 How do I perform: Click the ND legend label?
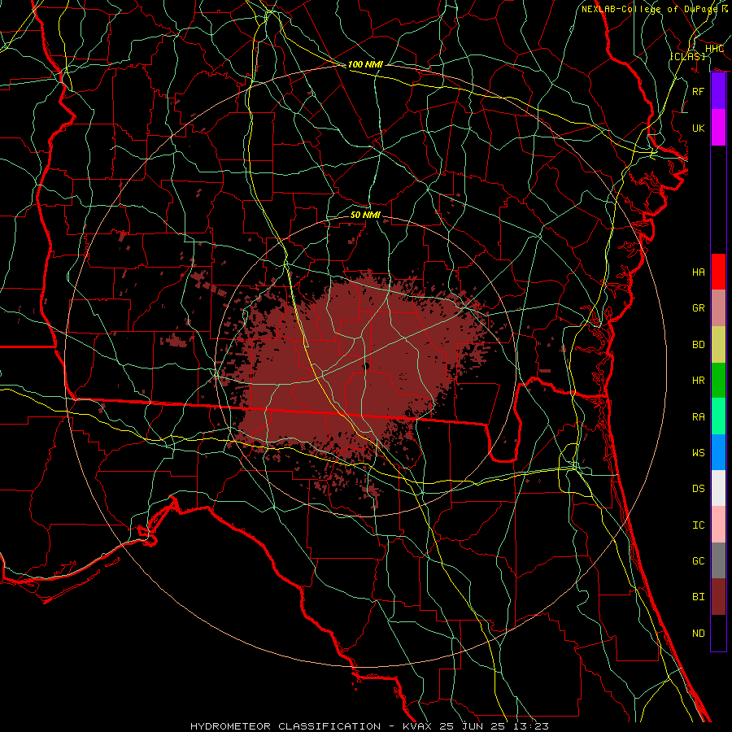pos(699,634)
